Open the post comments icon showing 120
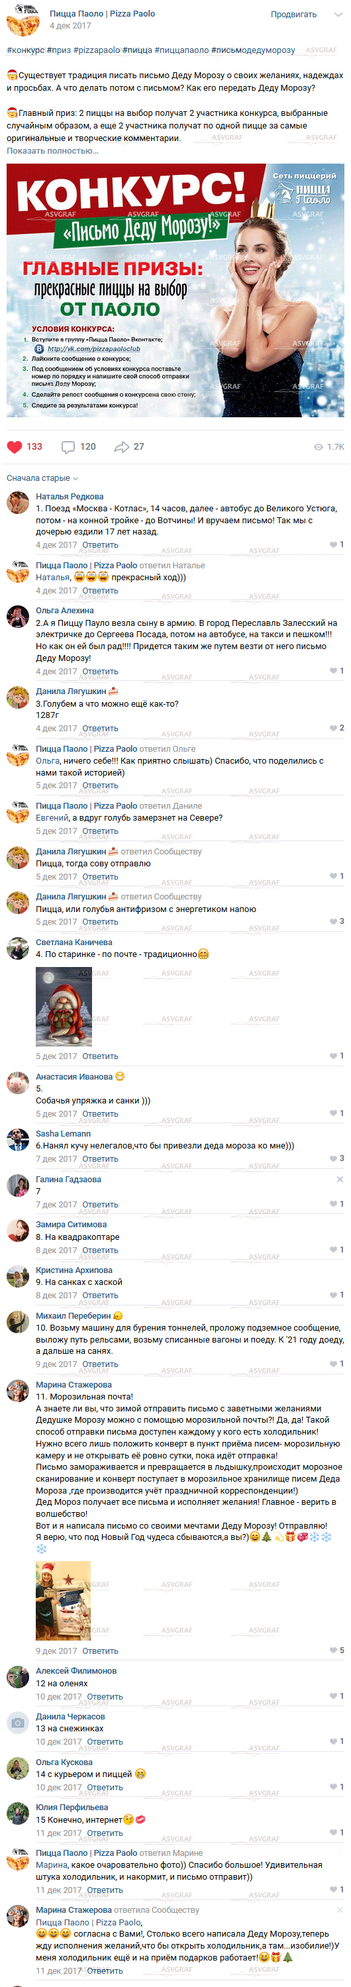Viewport: 351px width, 1987px height. click(68, 447)
